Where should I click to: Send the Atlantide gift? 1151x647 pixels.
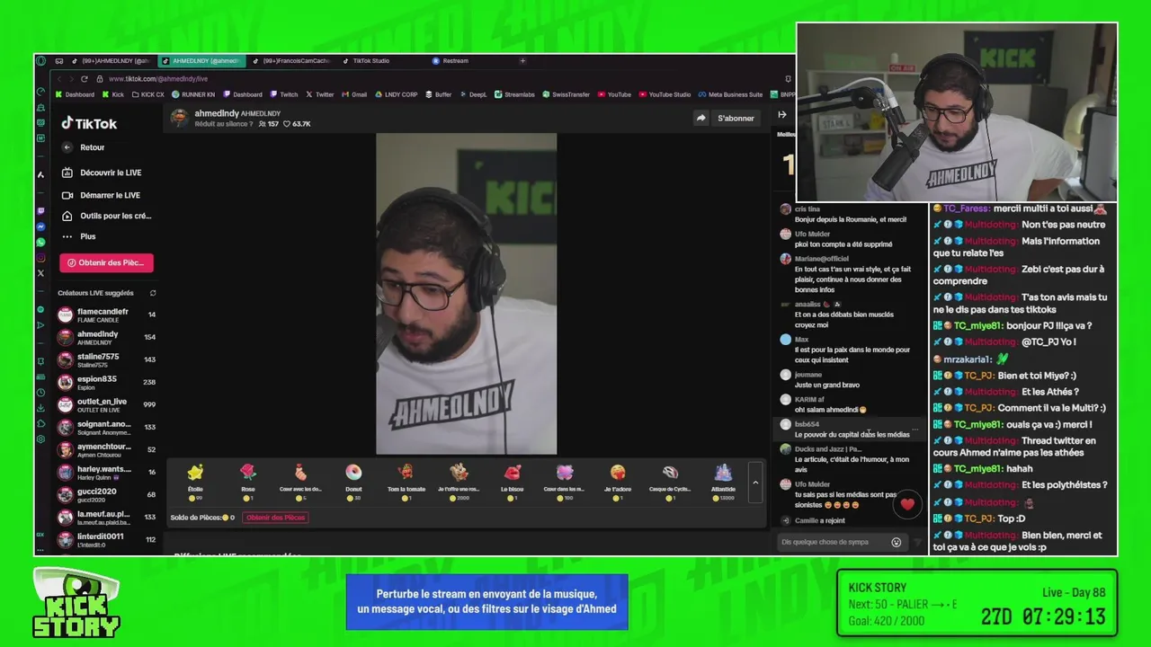coord(723,481)
